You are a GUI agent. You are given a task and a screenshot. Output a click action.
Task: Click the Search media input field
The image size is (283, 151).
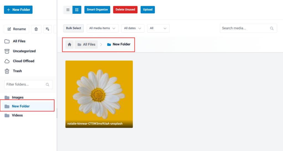pyautogui.click(x=248, y=28)
